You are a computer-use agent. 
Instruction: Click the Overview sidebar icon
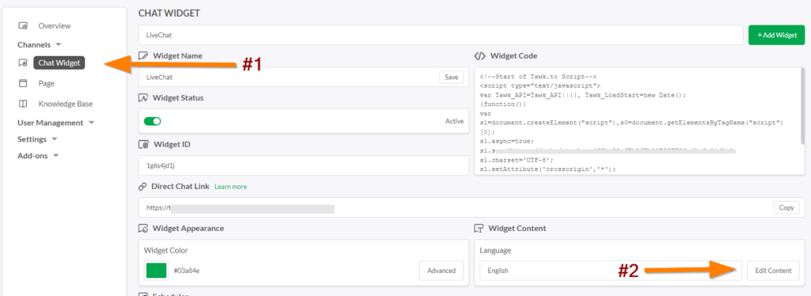pos(23,26)
